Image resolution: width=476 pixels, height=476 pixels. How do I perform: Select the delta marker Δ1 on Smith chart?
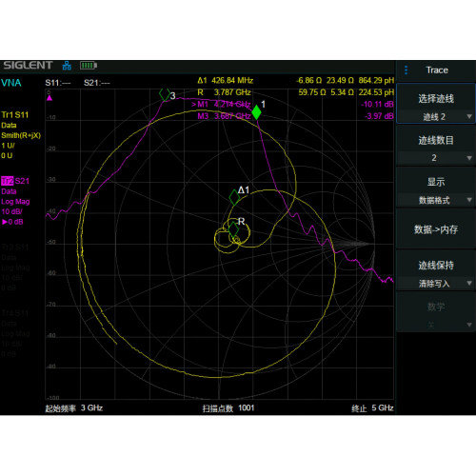[234, 197]
